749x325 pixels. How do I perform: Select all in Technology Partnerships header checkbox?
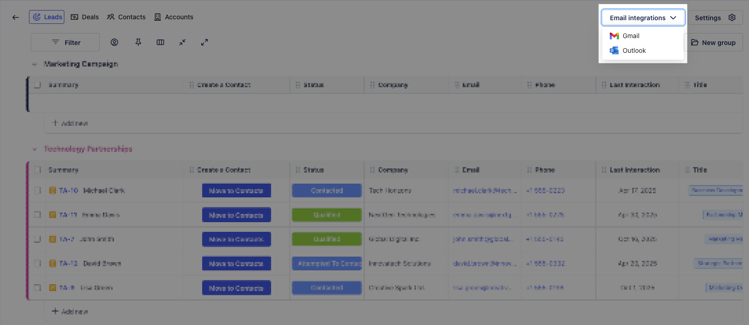(x=38, y=170)
